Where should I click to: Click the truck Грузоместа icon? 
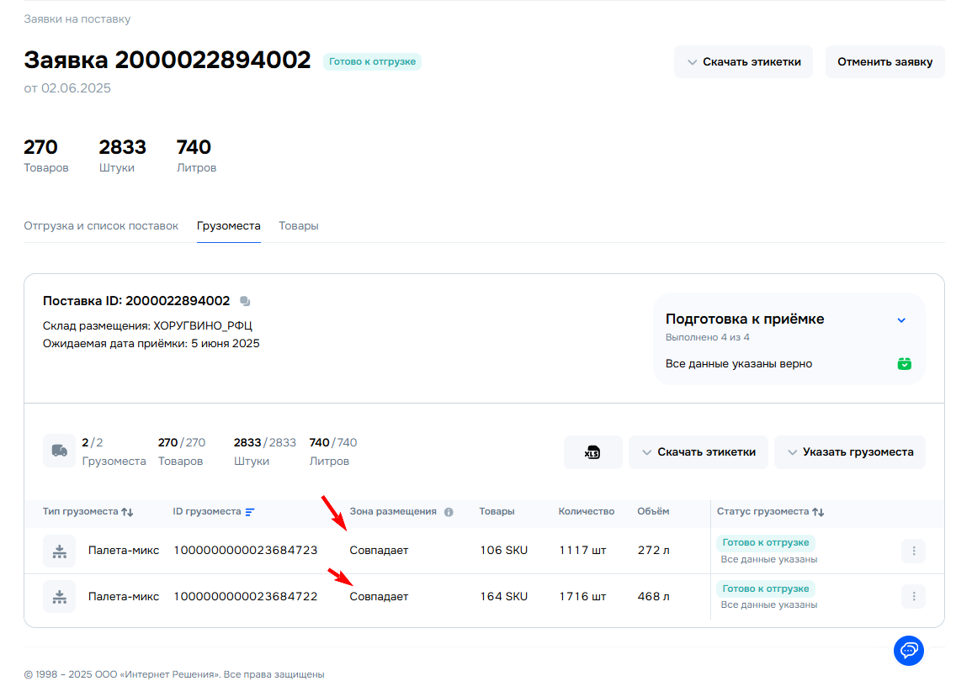[59, 451]
